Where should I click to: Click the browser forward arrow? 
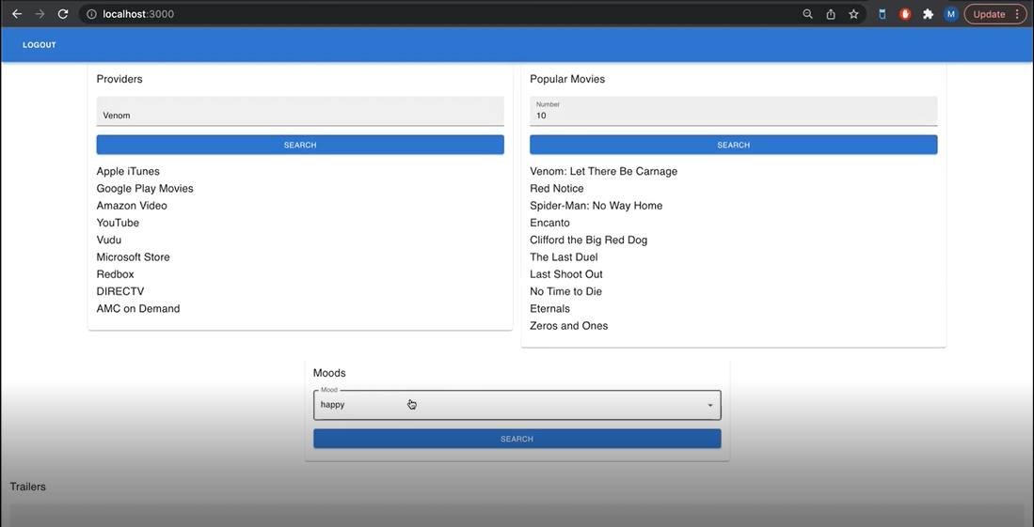40,14
